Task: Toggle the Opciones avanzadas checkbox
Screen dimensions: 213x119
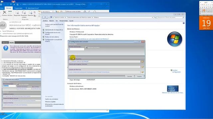Action: 87,47
